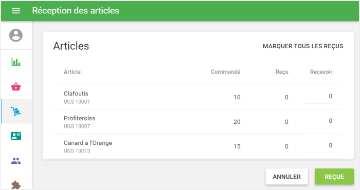
Task: Open the people group icon
Action: pyautogui.click(x=16, y=161)
